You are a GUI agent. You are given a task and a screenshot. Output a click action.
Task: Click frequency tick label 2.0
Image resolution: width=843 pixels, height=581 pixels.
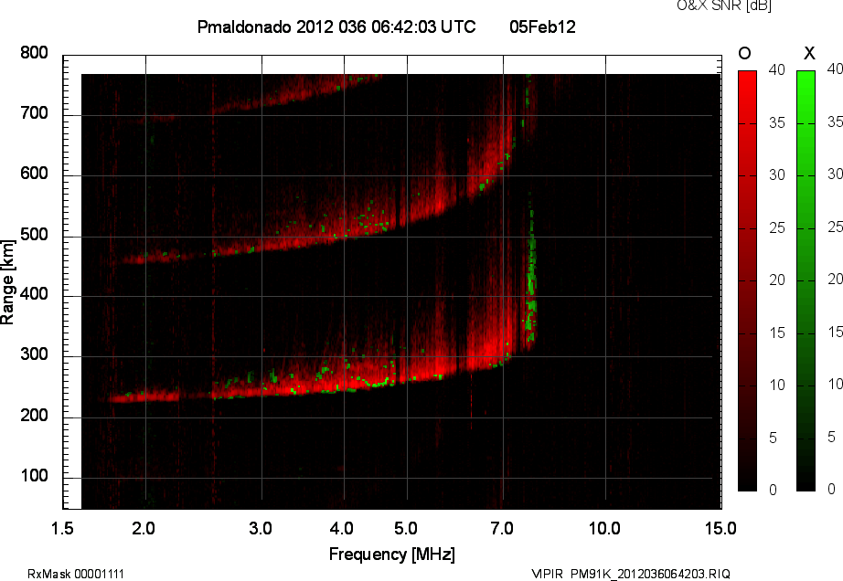click(x=144, y=528)
